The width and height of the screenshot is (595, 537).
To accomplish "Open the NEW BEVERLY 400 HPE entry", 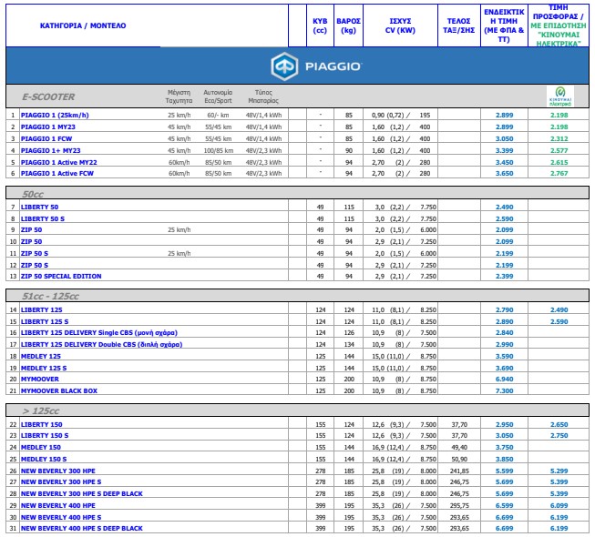I will (x=58, y=505).
